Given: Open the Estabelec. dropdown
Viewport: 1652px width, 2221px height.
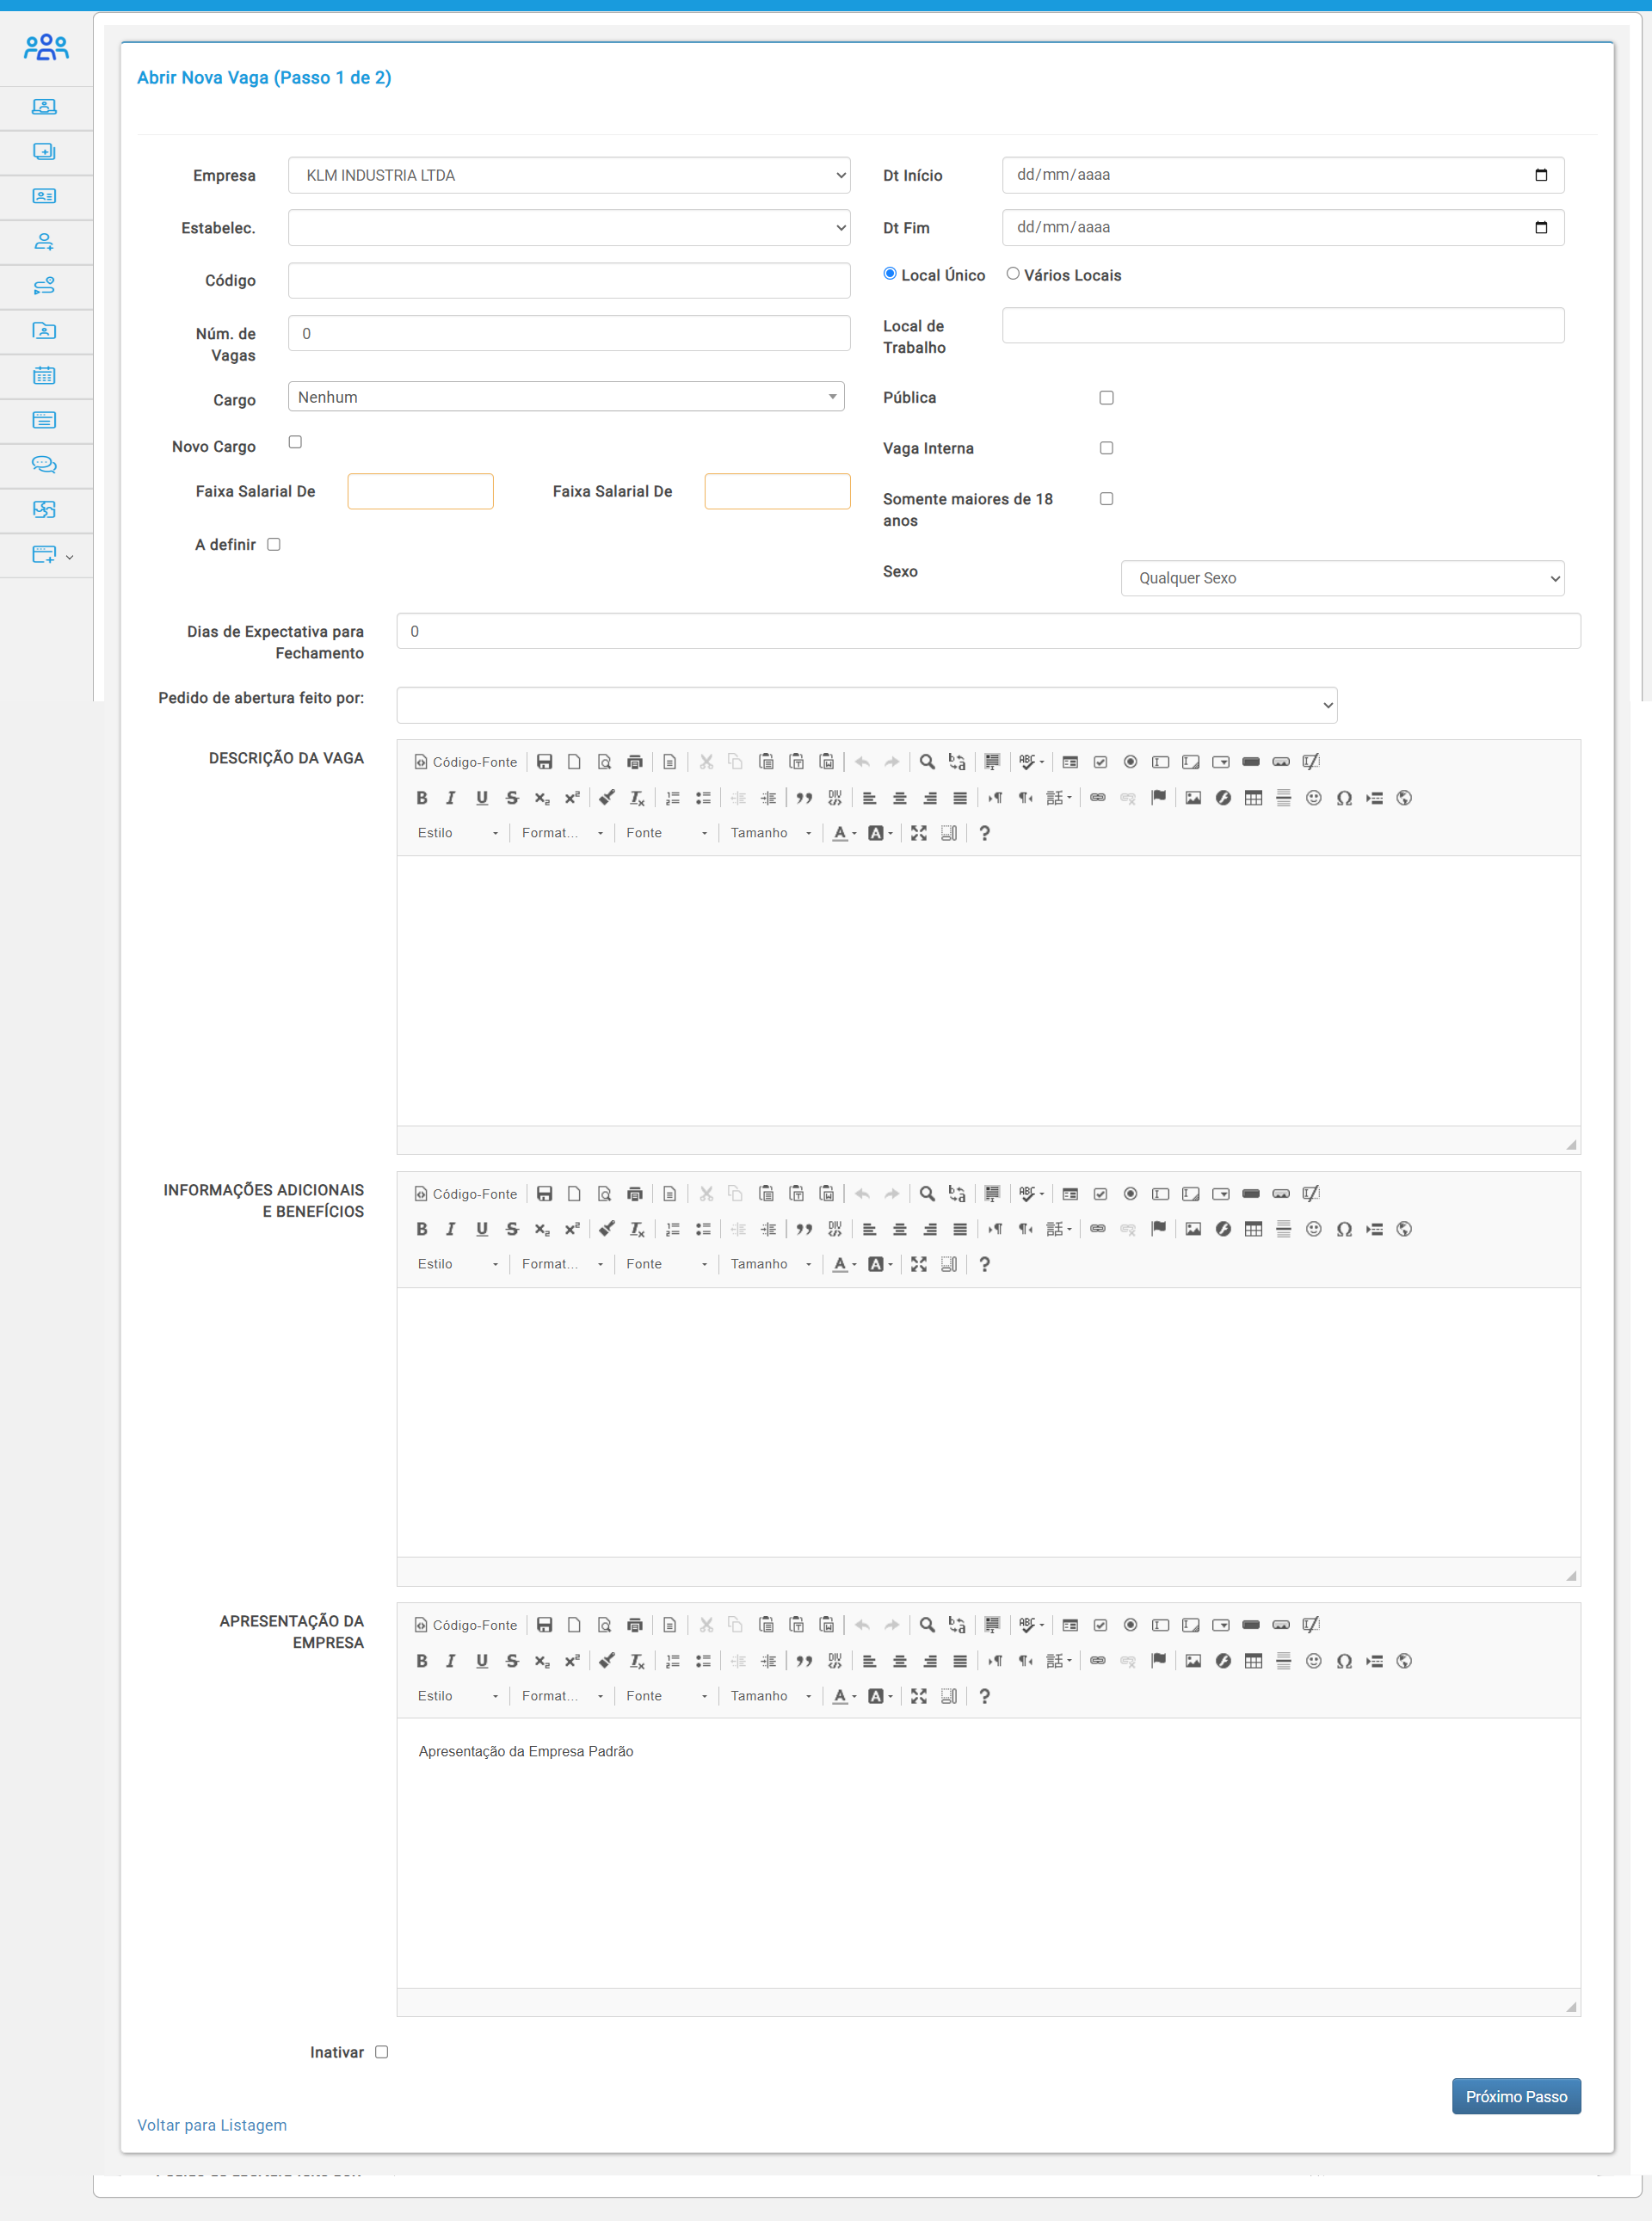Looking at the screenshot, I should 569,228.
